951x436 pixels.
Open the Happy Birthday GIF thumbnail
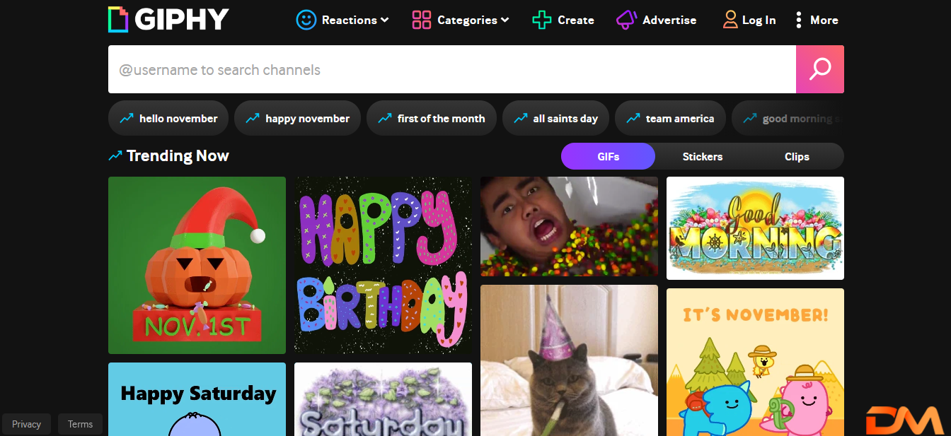tap(383, 265)
